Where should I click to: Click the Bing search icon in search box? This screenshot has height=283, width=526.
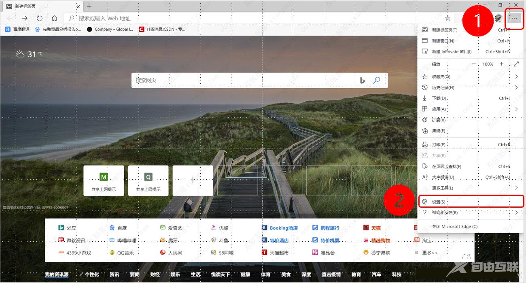point(362,80)
